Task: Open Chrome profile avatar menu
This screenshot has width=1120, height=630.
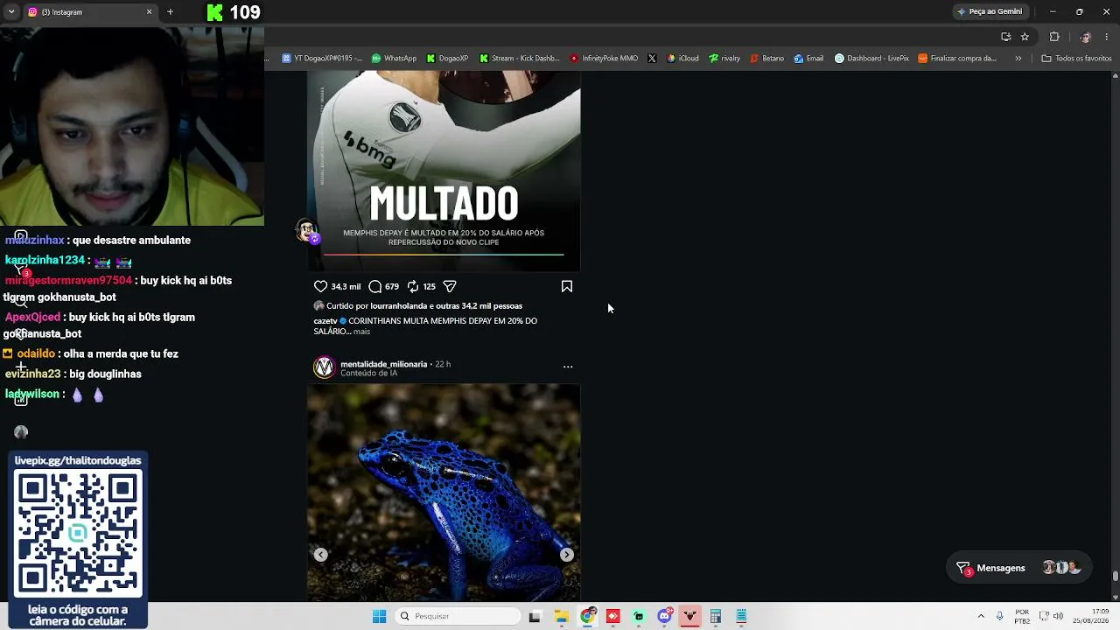Action: tap(1085, 37)
